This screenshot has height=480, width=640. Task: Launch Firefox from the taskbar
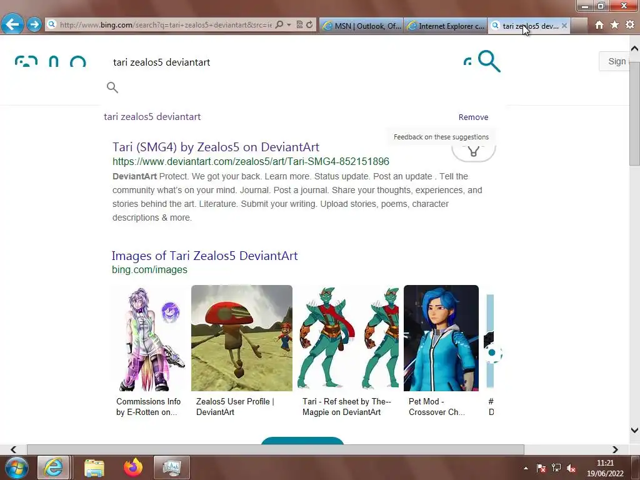(133, 467)
